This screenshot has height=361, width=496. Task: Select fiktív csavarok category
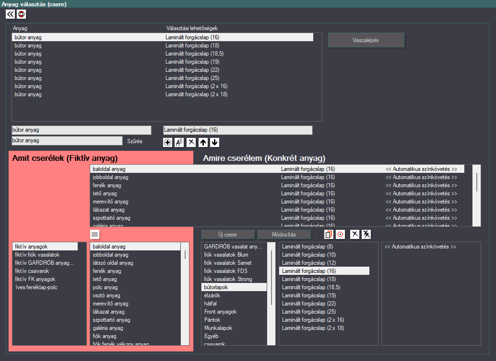[45, 271]
